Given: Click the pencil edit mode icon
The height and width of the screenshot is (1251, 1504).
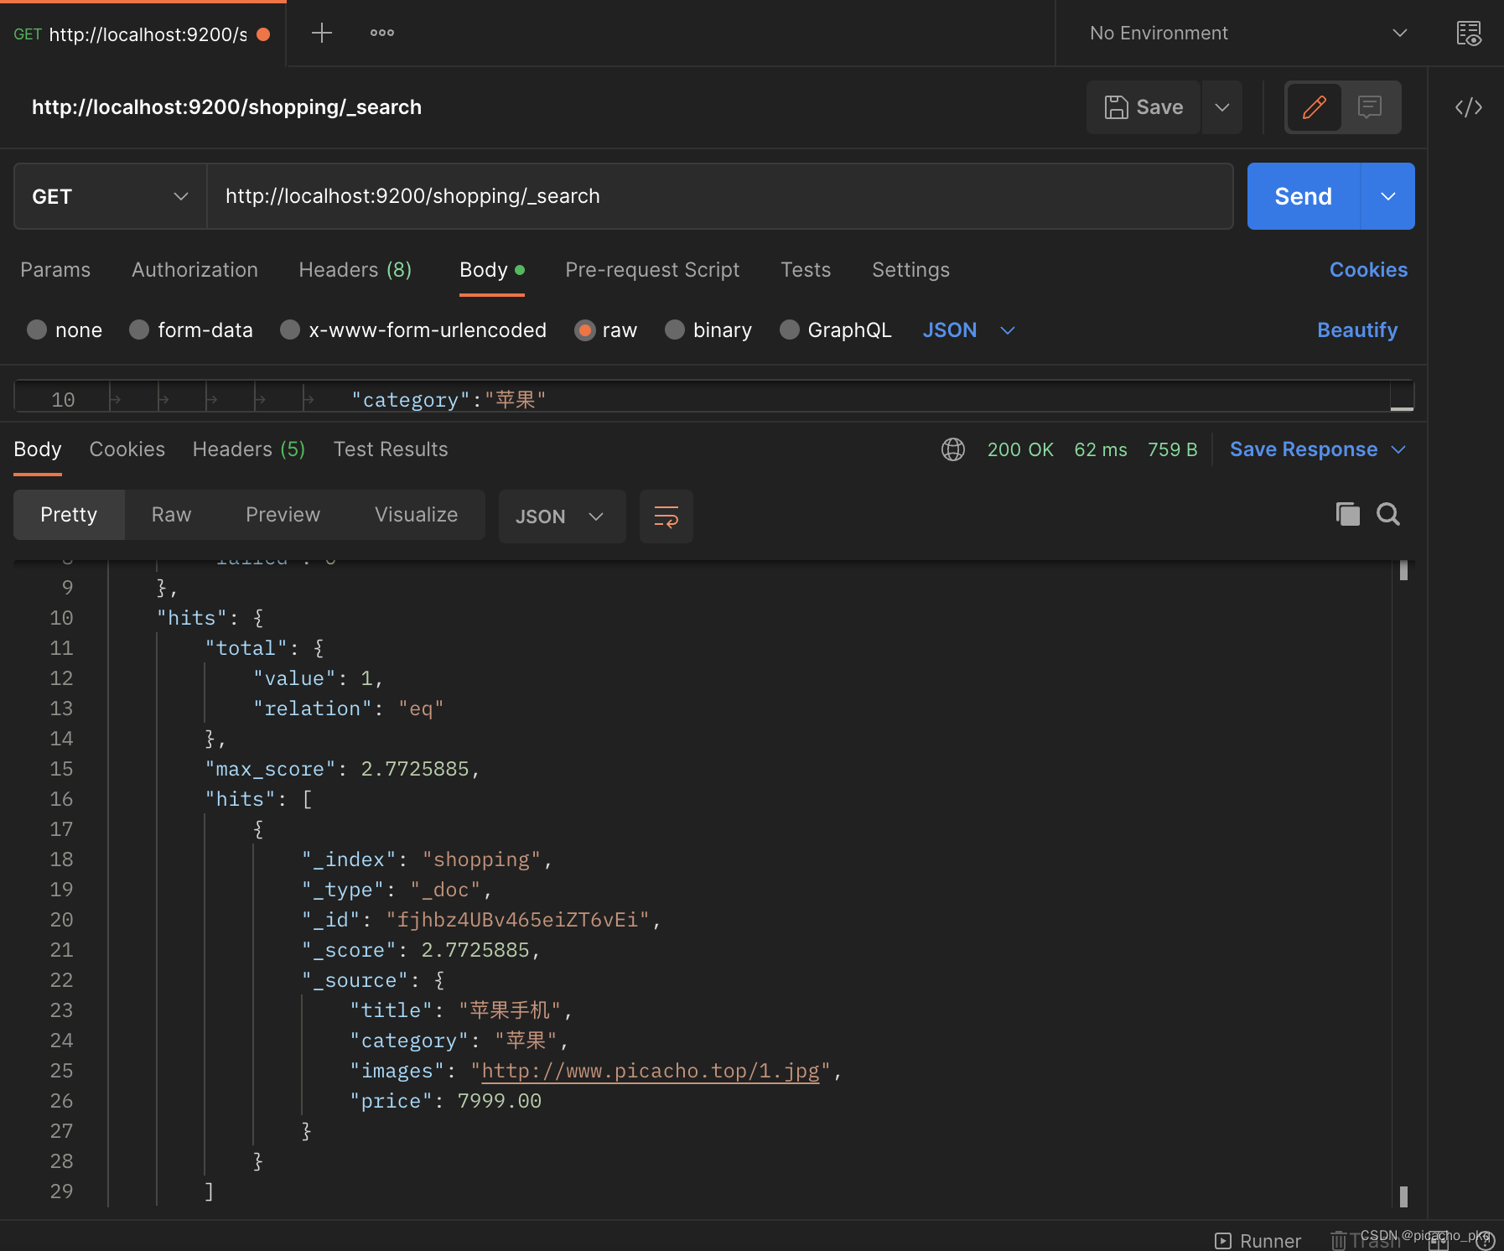Looking at the screenshot, I should (1314, 107).
